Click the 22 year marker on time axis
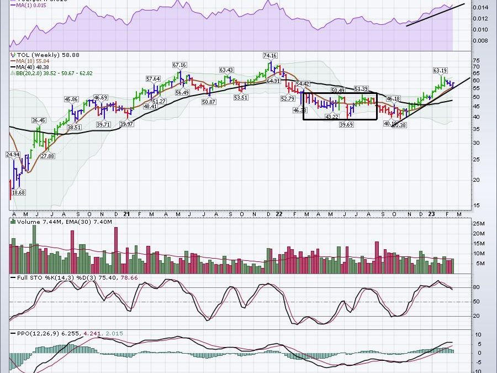The height and width of the screenshot is (373, 497). 279,214
